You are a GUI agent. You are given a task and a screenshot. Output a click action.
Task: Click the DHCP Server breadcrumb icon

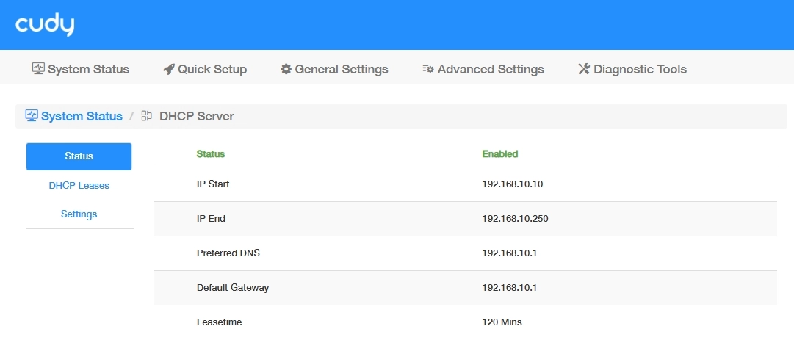(147, 116)
